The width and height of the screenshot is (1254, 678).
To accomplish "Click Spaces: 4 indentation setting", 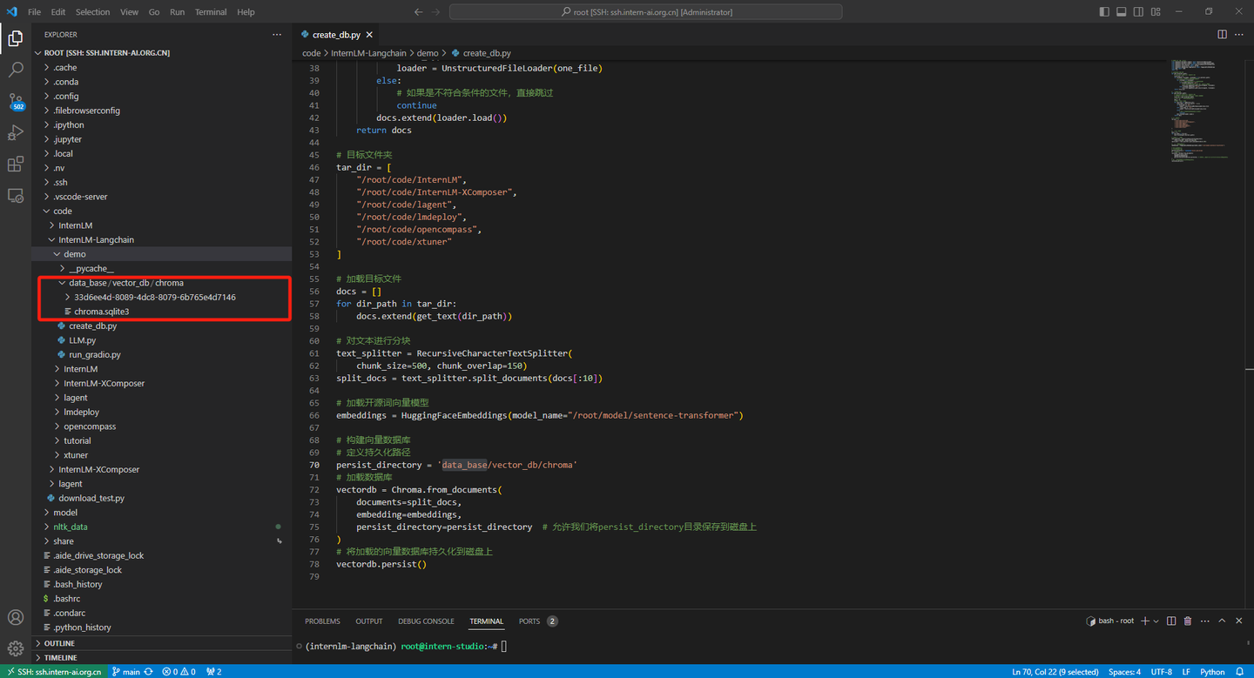I will pyautogui.click(x=1124, y=671).
